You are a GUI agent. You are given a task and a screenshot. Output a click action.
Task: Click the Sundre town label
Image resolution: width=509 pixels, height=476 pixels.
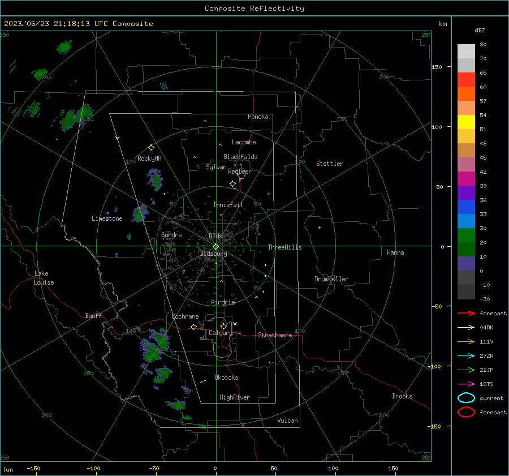pyautogui.click(x=171, y=234)
